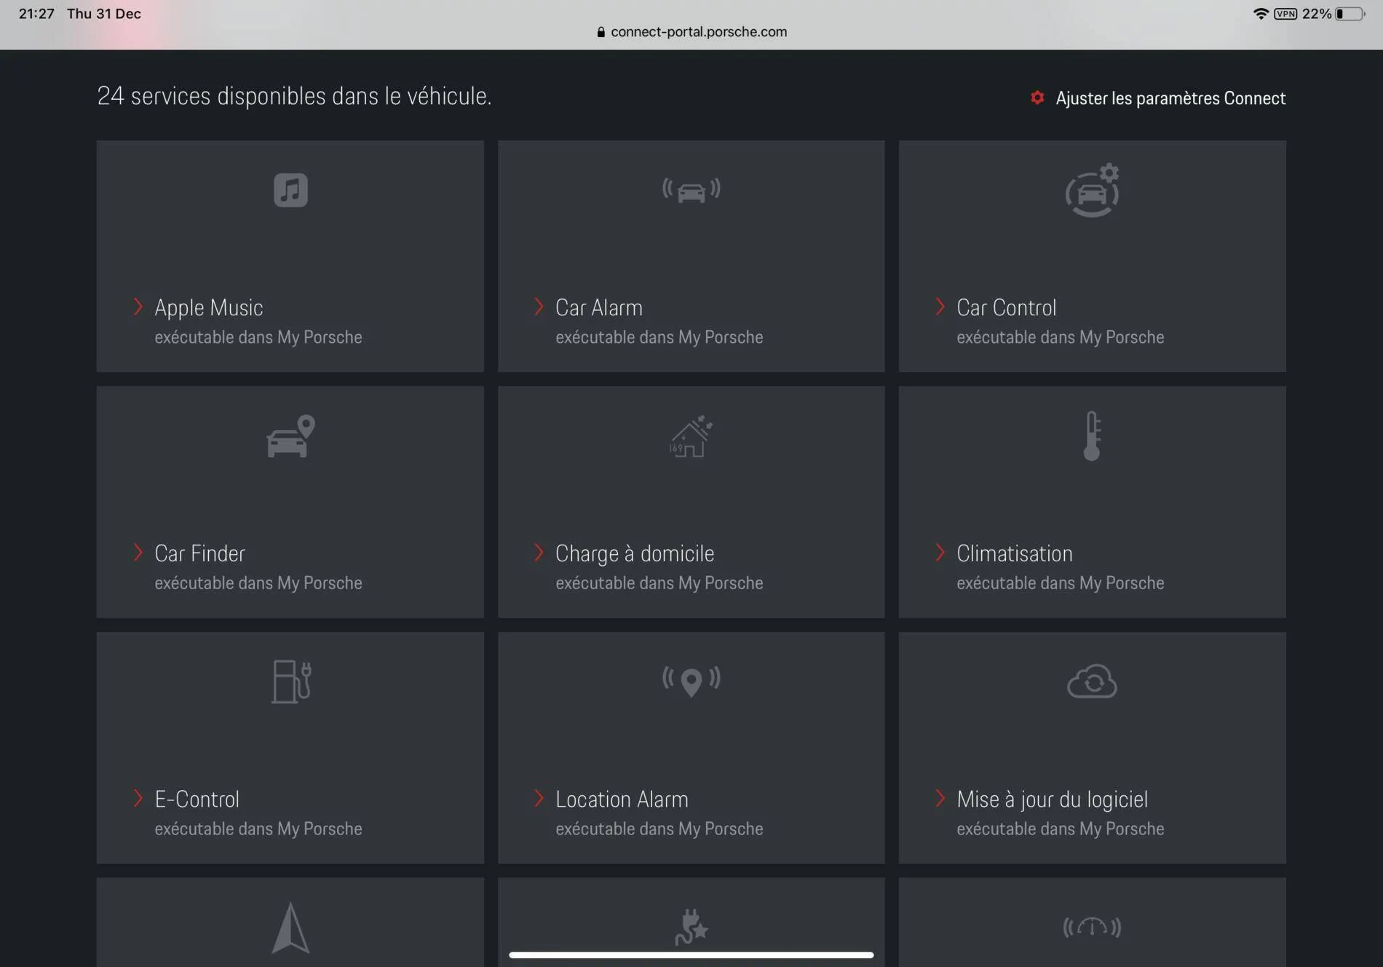
Task: Click the lock icon beside the URL
Action: tap(601, 32)
